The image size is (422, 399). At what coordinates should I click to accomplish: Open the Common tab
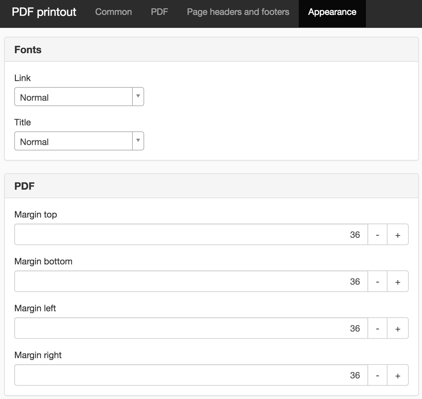pyautogui.click(x=113, y=12)
